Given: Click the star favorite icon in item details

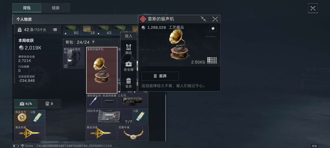Looking at the screenshot, I should coord(213,28).
